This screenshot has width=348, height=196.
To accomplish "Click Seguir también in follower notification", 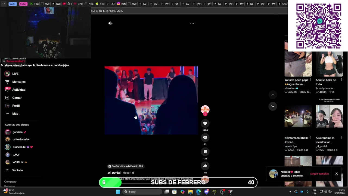I will point(319,174).
